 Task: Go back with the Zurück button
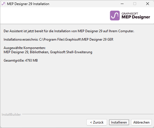(97, 122)
